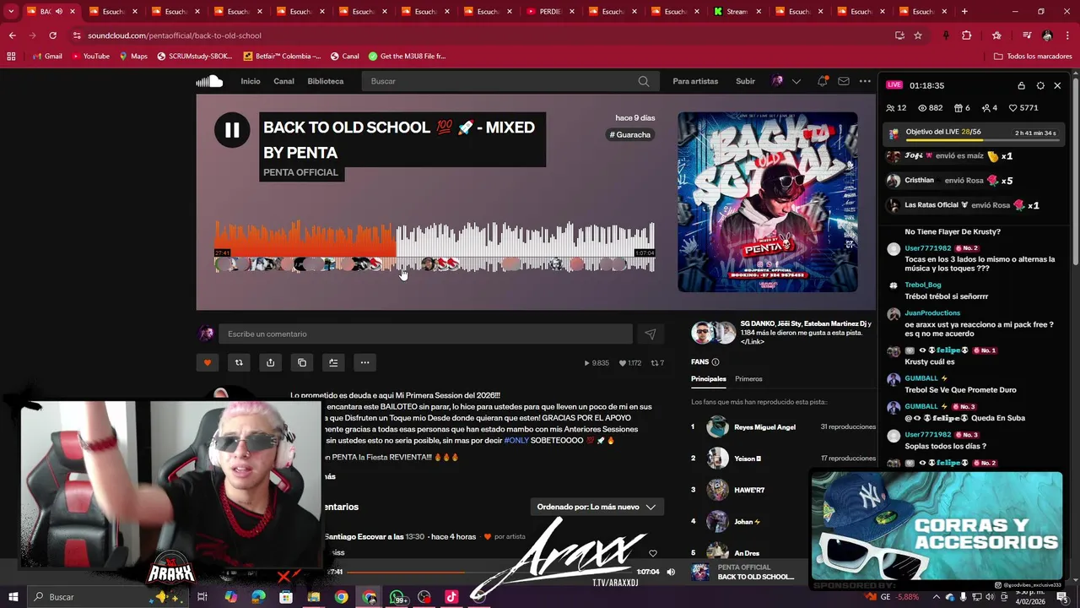The width and height of the screenshot is (1080, 608).
Task: Switch to the Primeros fans tab
Action: tap(748, 379)
